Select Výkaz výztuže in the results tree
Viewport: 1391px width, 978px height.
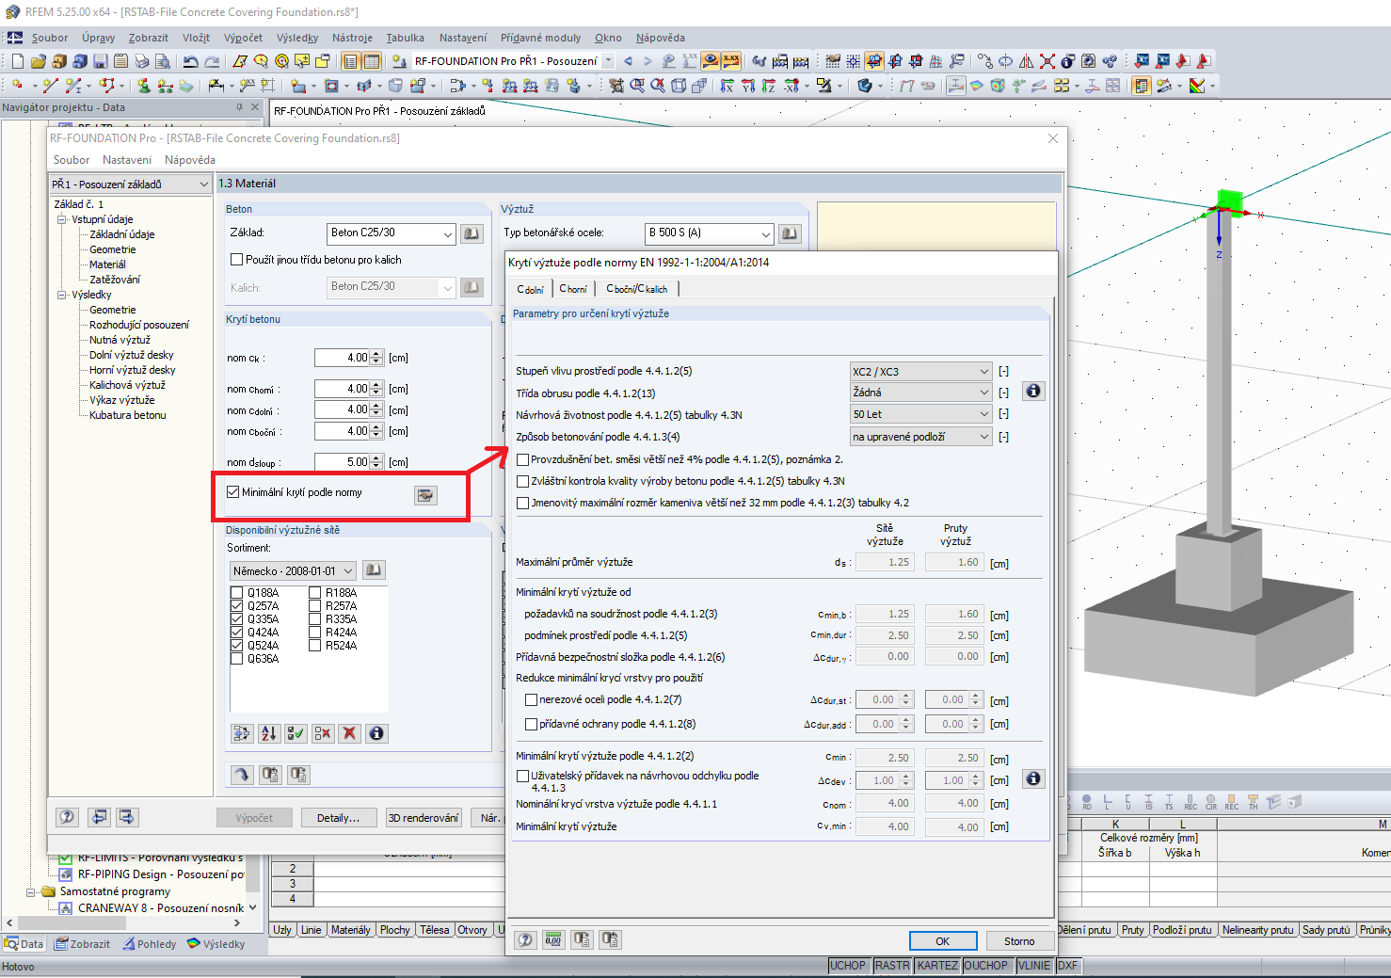[x=121, y=400]
